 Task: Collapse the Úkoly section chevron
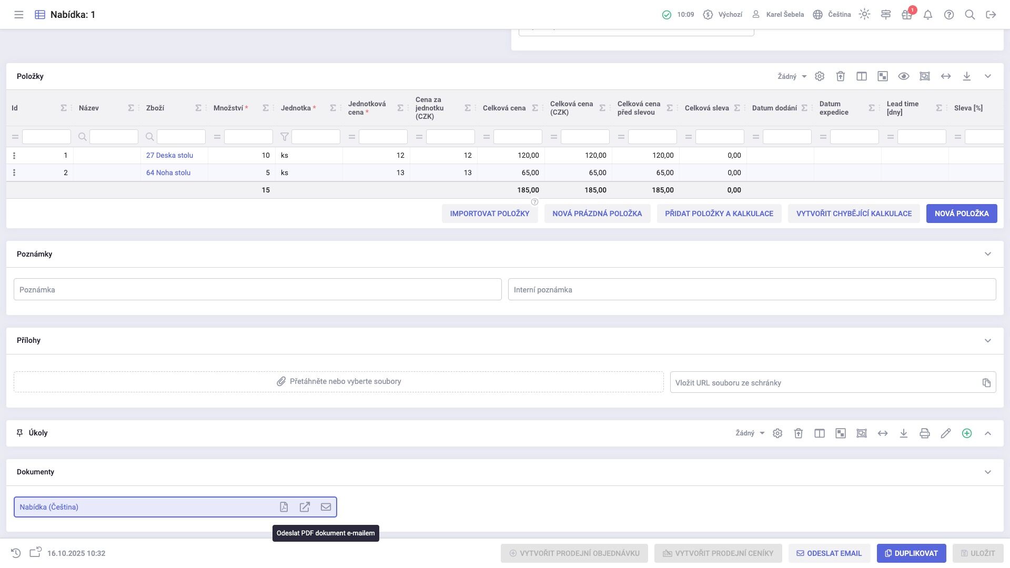click(x=987, y=433)
